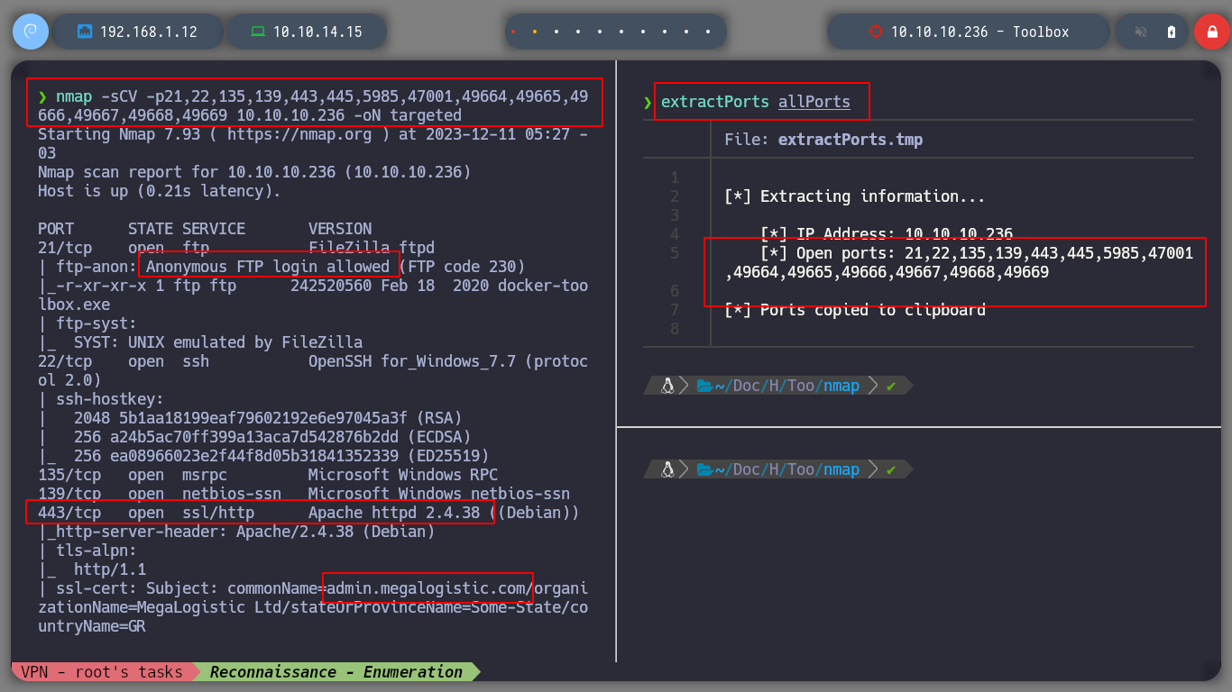
Task: Click the nmap command word
Action: point(74,96)
